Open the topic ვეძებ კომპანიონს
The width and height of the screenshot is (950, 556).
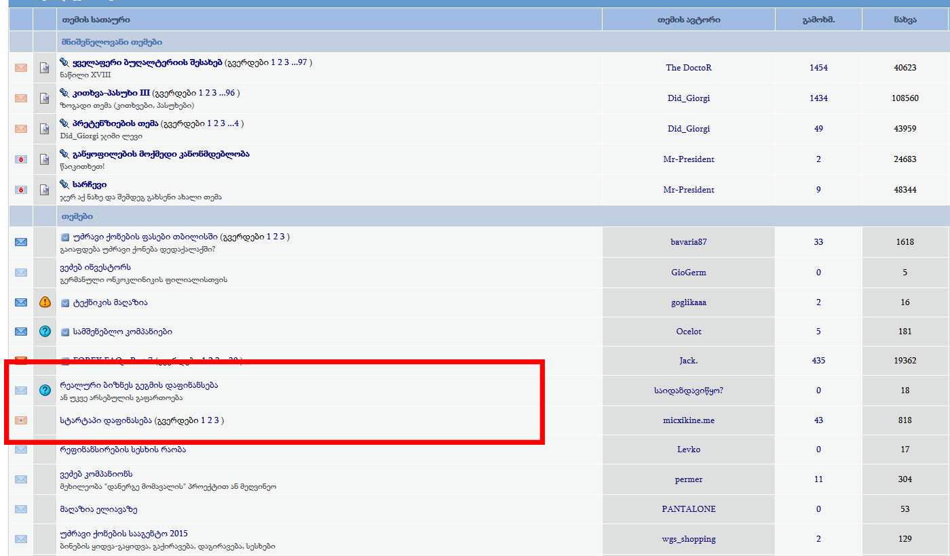point(96,474)
